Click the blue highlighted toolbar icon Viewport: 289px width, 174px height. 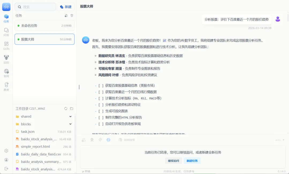pos(109,140)
